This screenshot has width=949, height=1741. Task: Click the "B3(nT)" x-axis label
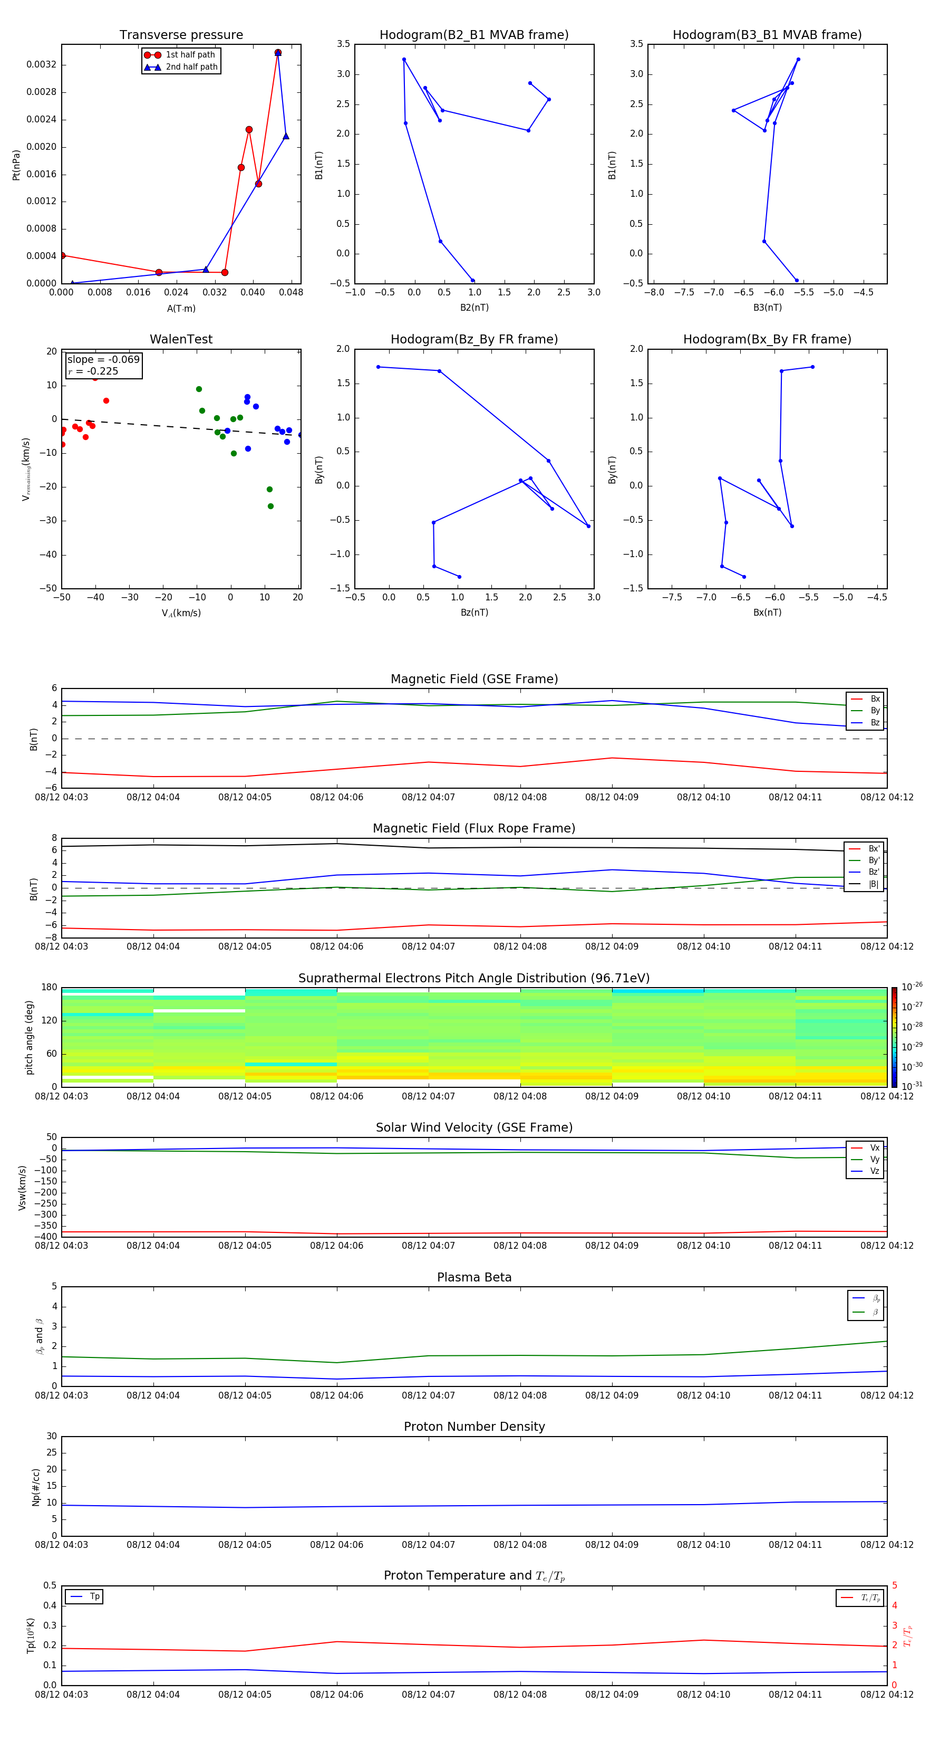[767, 308]
